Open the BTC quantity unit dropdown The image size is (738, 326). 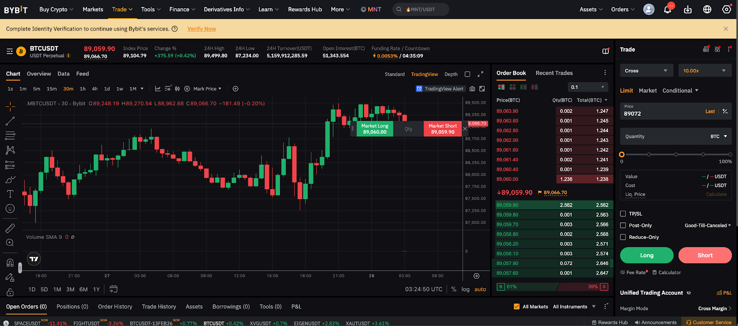(719, 136)
